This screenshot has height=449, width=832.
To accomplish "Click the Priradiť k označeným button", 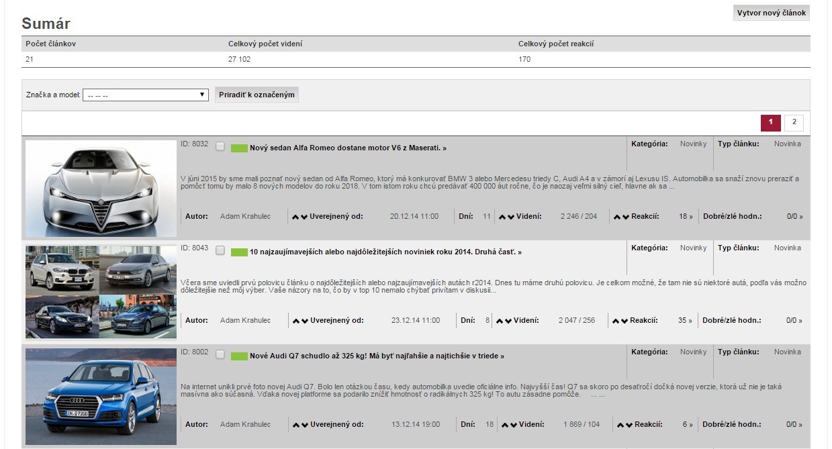I will [257, 95].
